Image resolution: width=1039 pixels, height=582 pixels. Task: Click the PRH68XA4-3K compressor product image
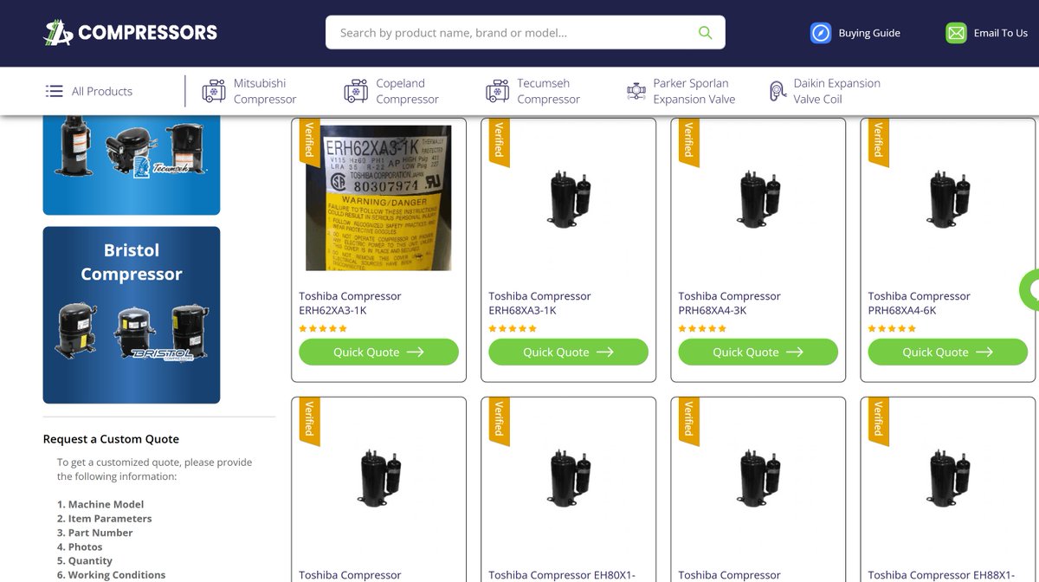pyautogui.click(x=758, y=198)
